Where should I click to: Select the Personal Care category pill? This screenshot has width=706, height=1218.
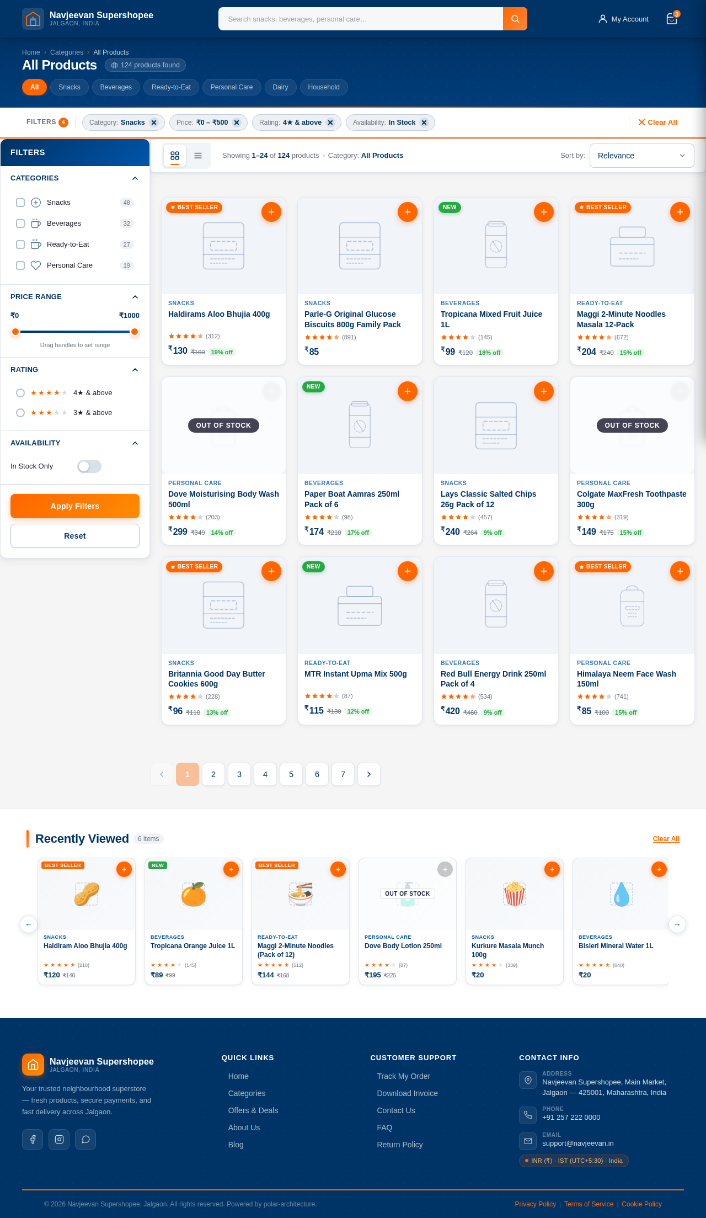(x=232, y=87)
